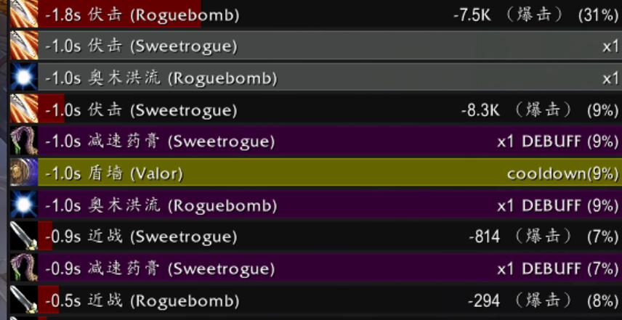Screen dimensions: 622x320
Task: Click the sword icon on the -294 melee row
Action: 24,300
